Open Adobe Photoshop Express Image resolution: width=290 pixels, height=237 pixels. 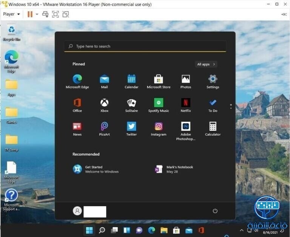point(186,131)
